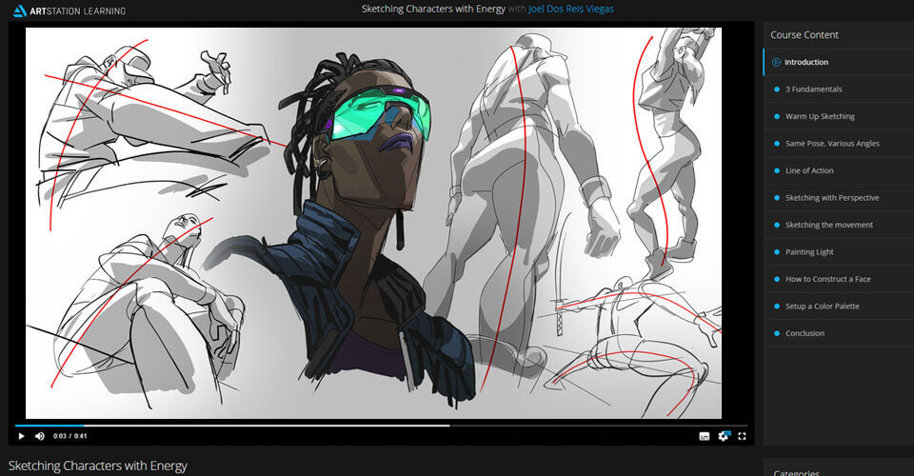914x476 pixels.
Task: Open the 3 Fundamentals lesson
Action: (813, 89)
